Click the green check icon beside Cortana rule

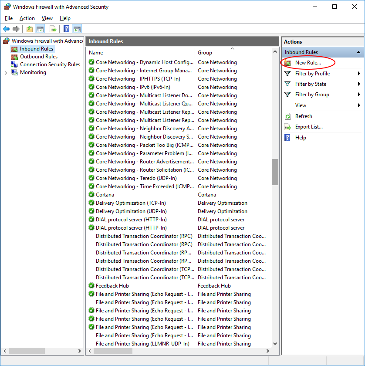click(x=91, y=194)
